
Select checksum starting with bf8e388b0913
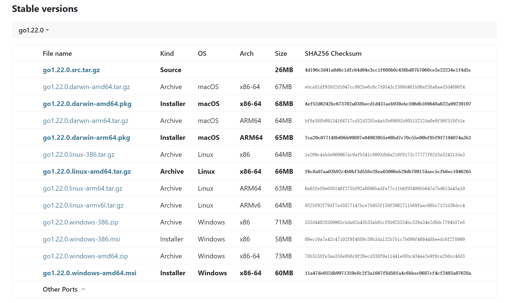pos(385,121)
